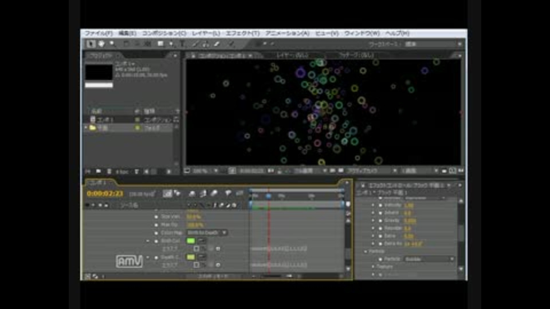The height and width of the screenshot is (309, 550).
Task: Open Color Map Birth to Death dropdown
Action: (207, 233)
